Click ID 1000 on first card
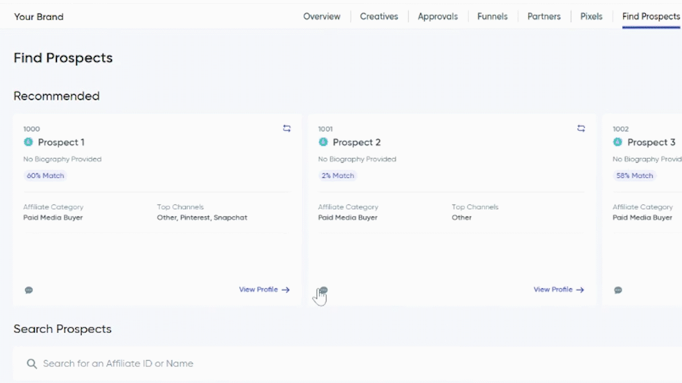Viewport: 682px width, 383px height. pos(31,129)
